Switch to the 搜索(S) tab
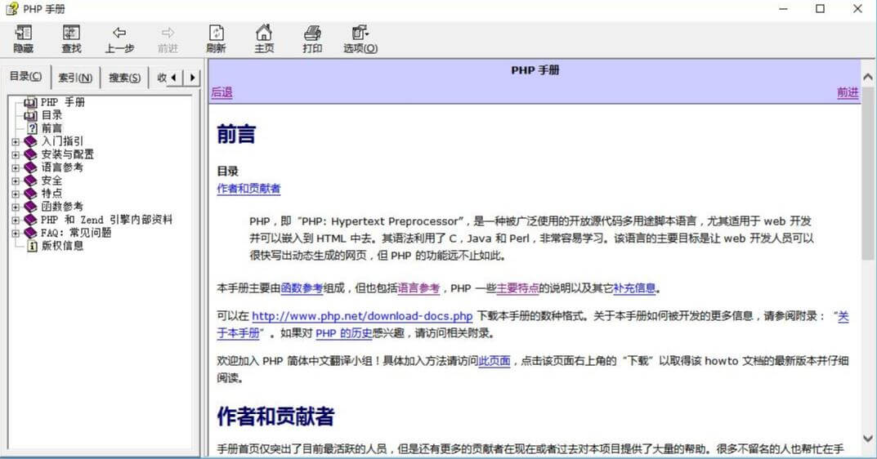Screen dimensions: 877x459 [x=125, y=78]
